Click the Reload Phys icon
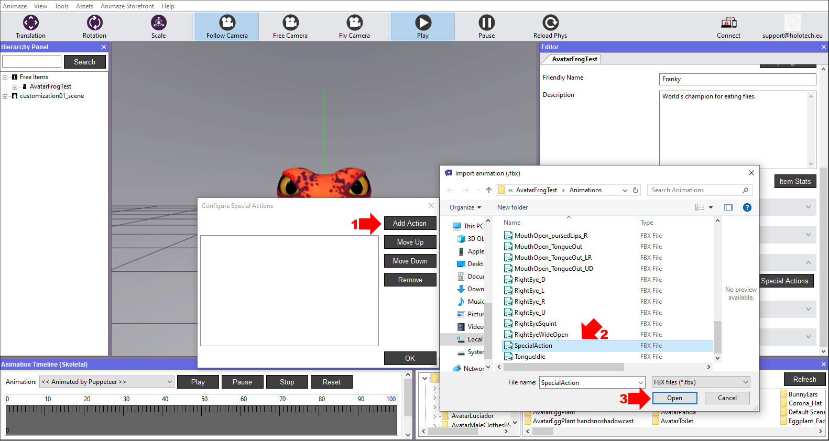Screen dimensions: 829x441 coord(550,27)
